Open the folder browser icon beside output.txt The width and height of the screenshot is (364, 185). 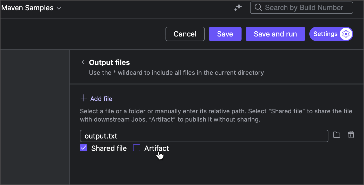click(x=336, y=135)
